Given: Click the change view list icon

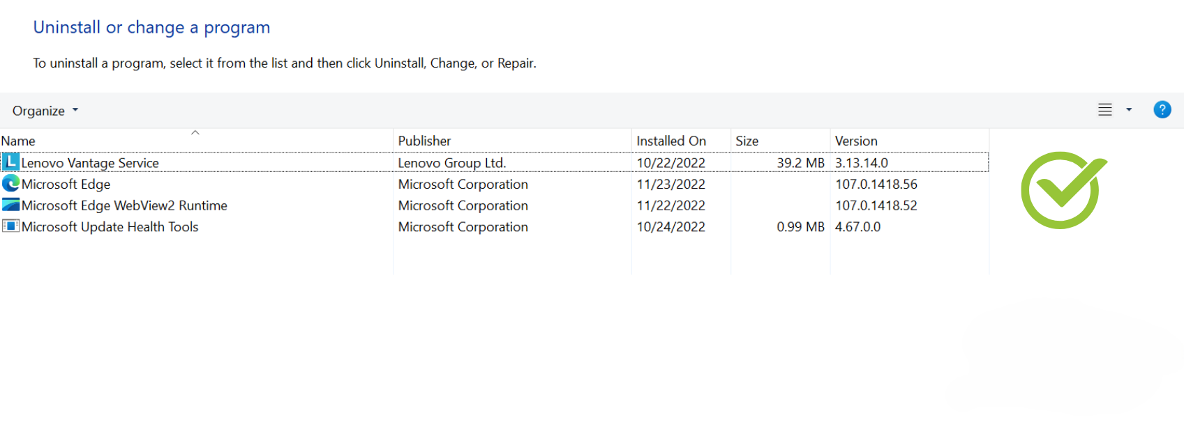Looking at the screenshot, I should pyautogui.click(x=1105, y=110).
